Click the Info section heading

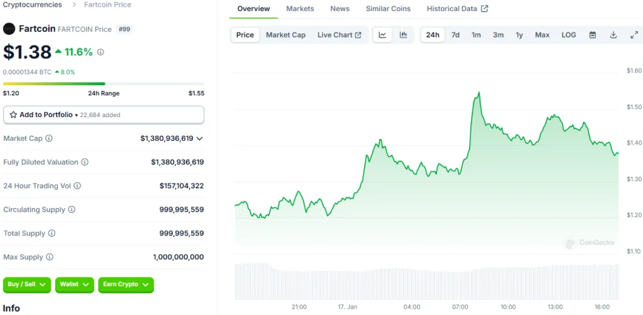(11, 308)
